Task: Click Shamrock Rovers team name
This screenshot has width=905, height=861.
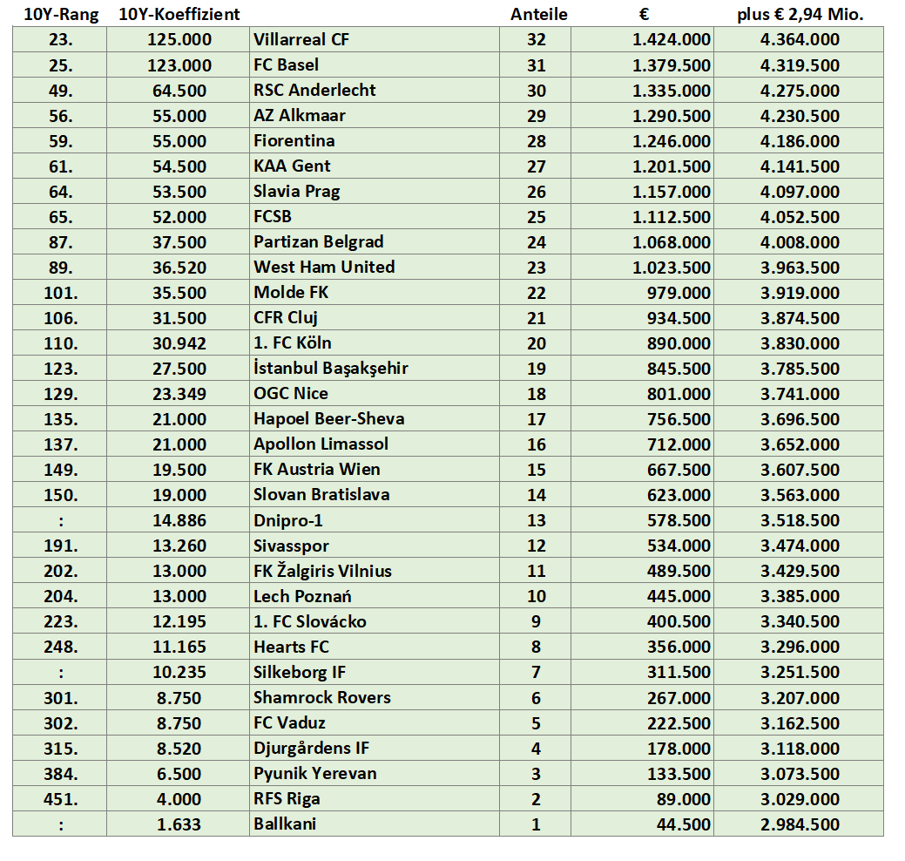Action: (x=322, y=697)
